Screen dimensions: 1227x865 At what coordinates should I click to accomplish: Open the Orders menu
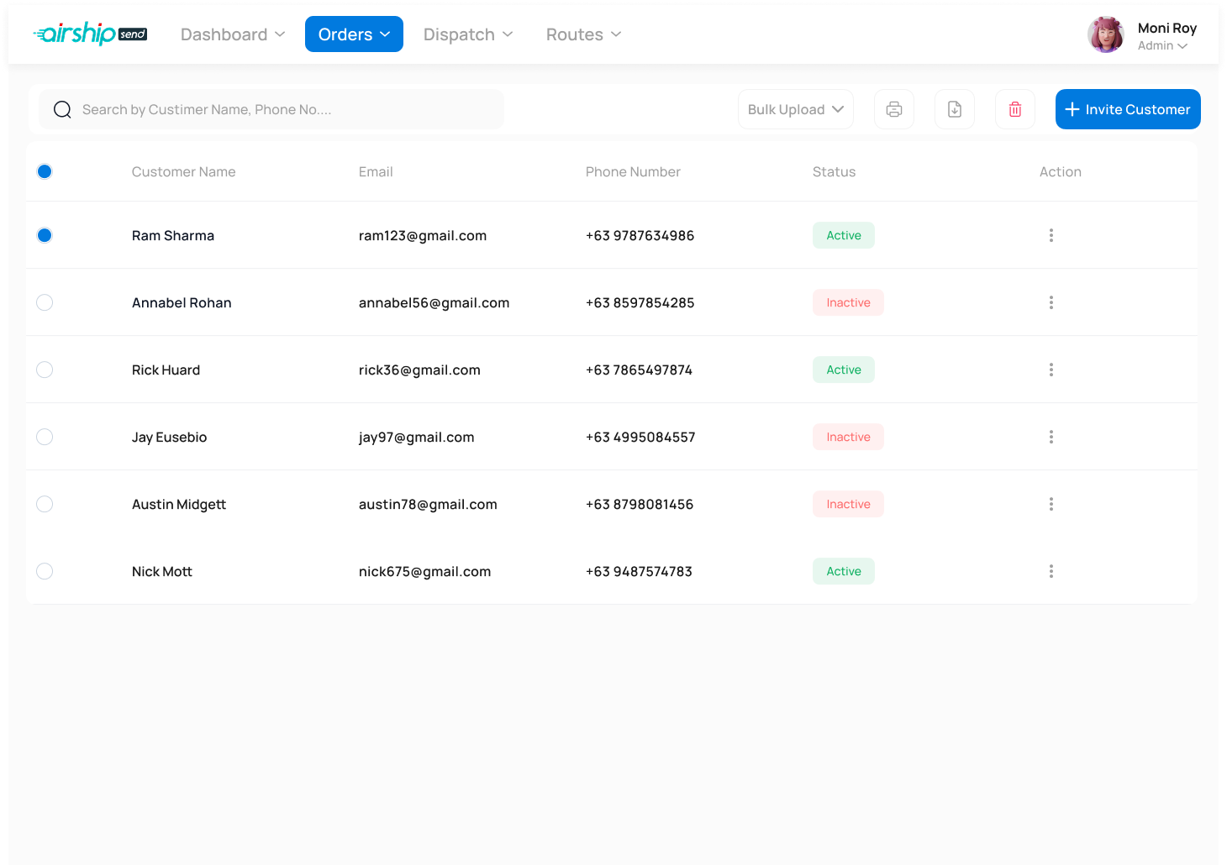tap(354, 34)
